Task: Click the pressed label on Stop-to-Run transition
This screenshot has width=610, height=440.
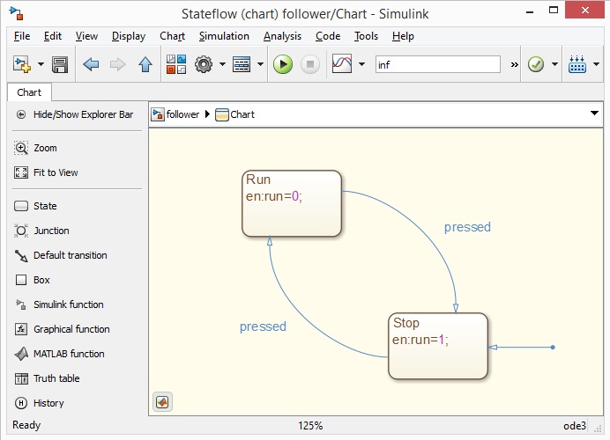Action: (x=263, y=326)
